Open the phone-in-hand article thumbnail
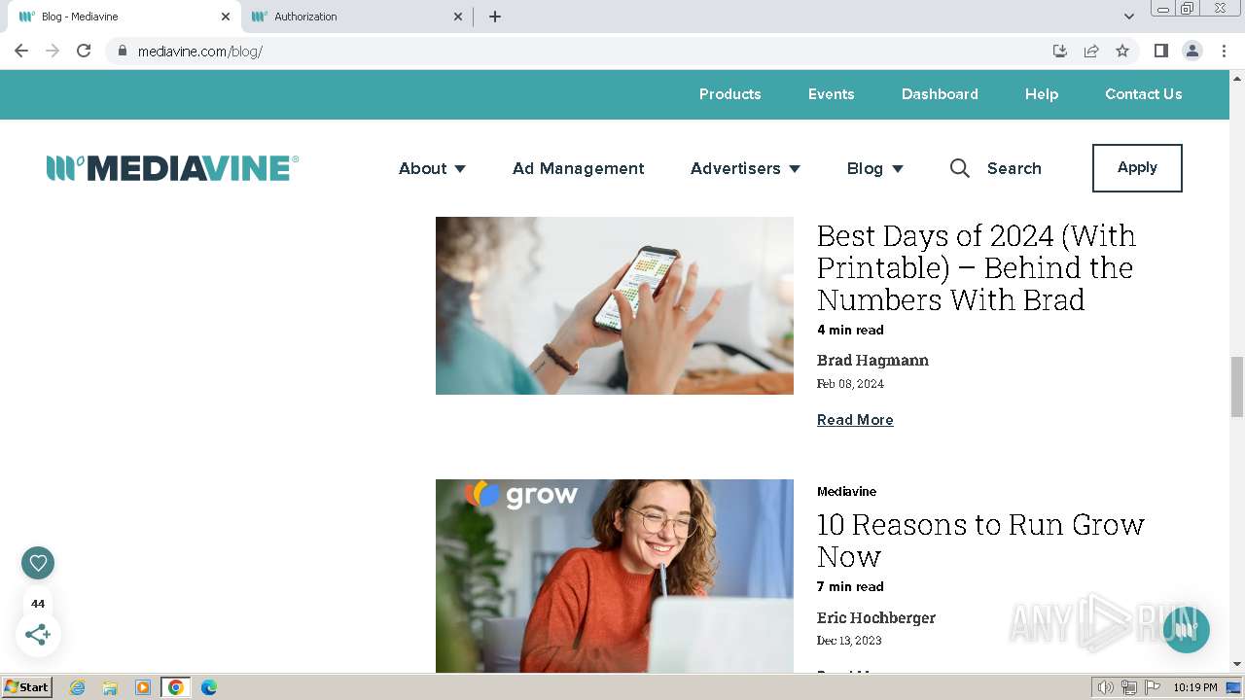The height and width of the screenshot is (700, 1245). 615,305
